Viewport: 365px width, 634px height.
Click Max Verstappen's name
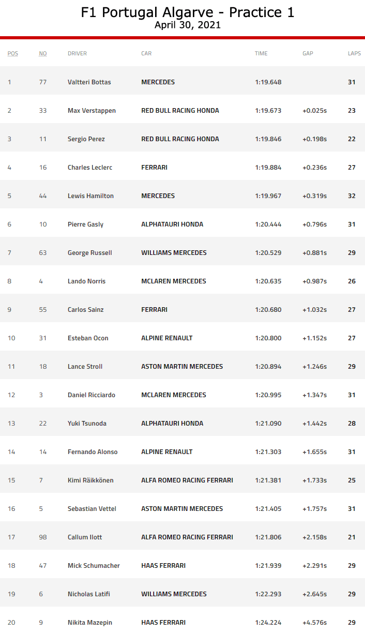point(92,111)
